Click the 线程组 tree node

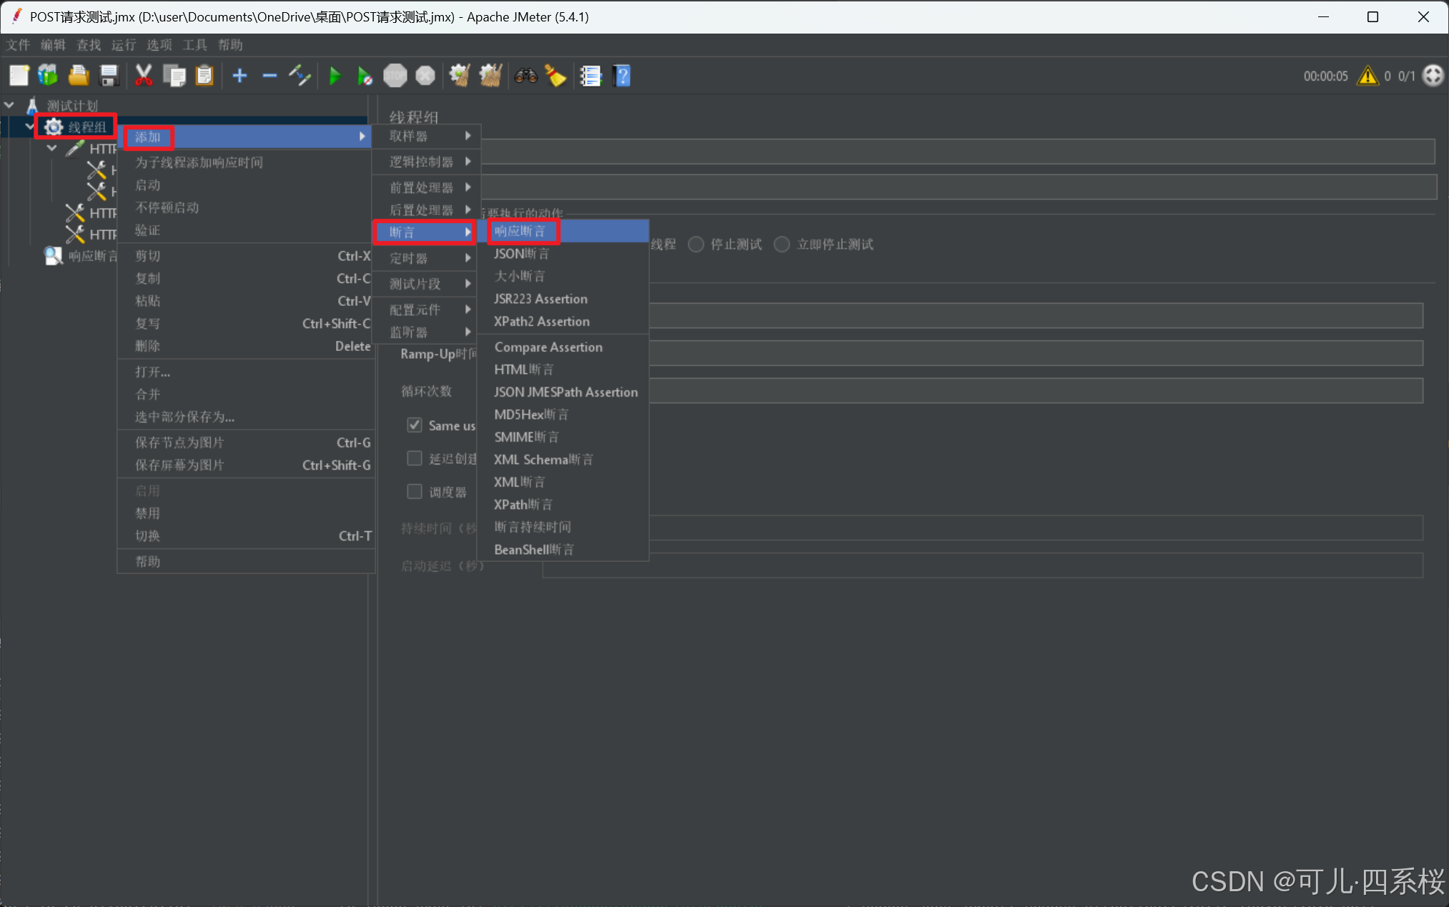click(x=86, y=127)
